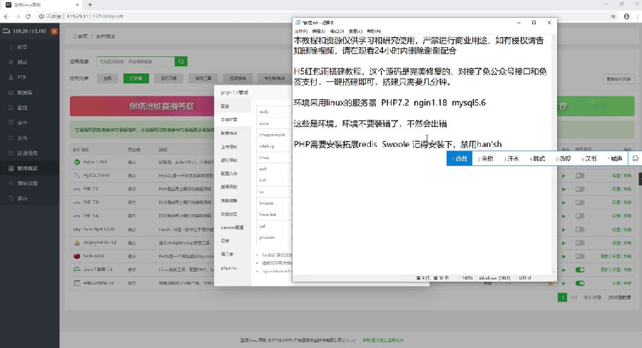Switch to the 系统工具 category tab

pos(203,78)
